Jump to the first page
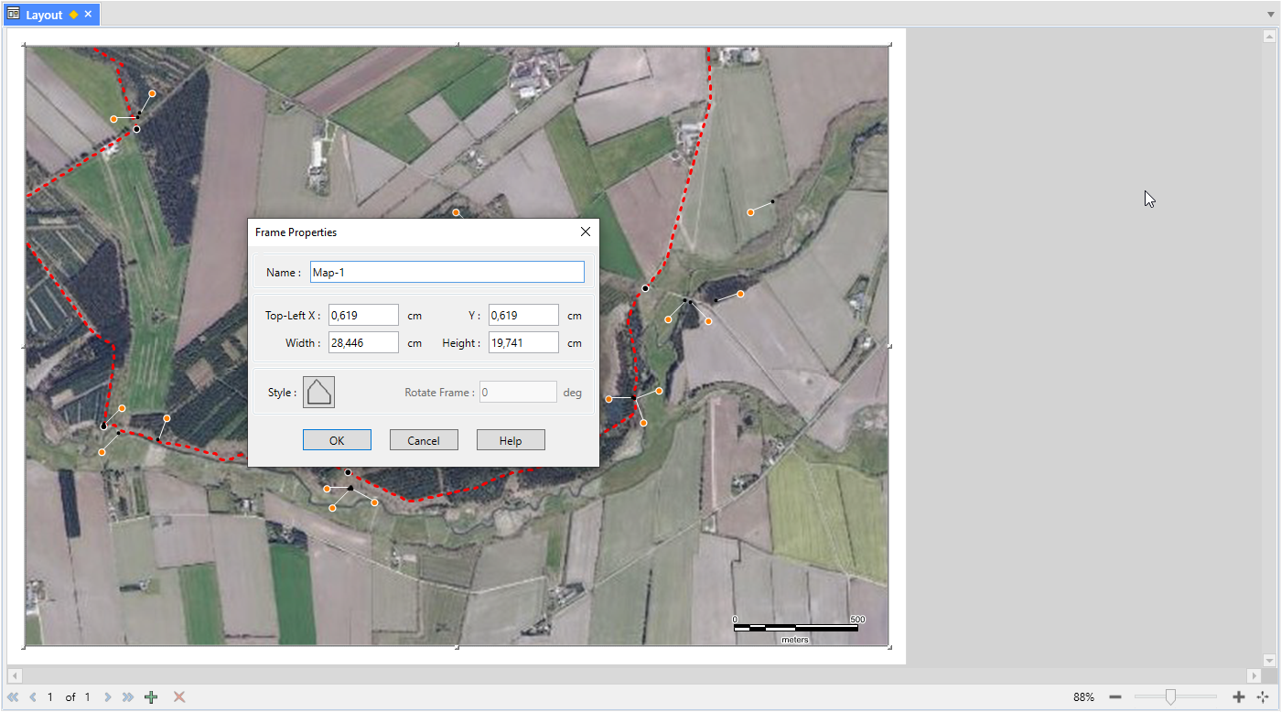The image size is (1281, 712). [x=13, y=696]
